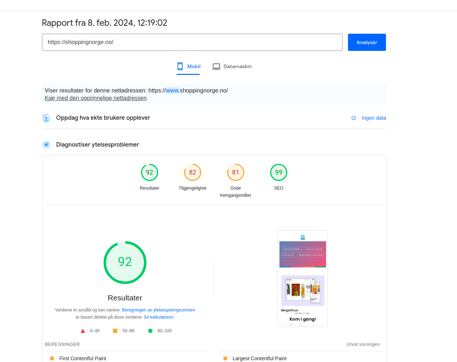Open 'Kjør med den opprinnelige nettadressen' link
457x362 pixels.
pos(95,98)
